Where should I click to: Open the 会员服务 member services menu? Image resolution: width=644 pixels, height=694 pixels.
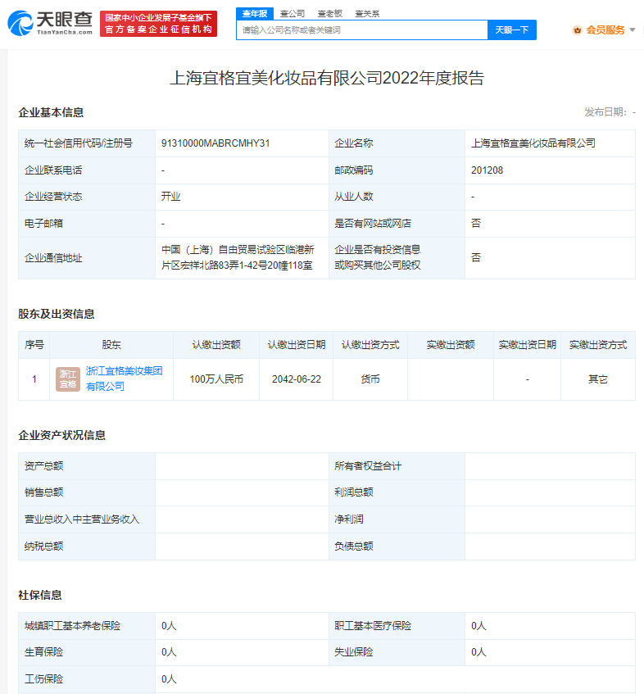[605, 30]
